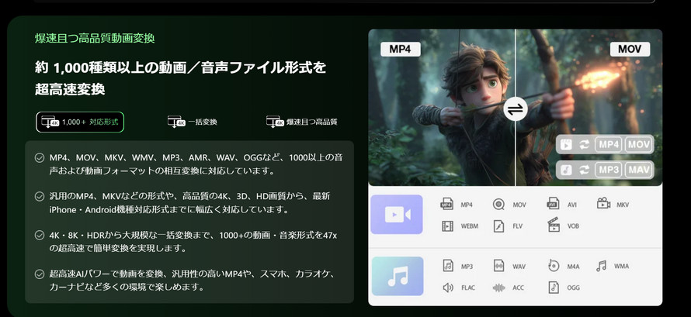Click the 爆速且つ高品質動画変換 green heading

(95, 38)
